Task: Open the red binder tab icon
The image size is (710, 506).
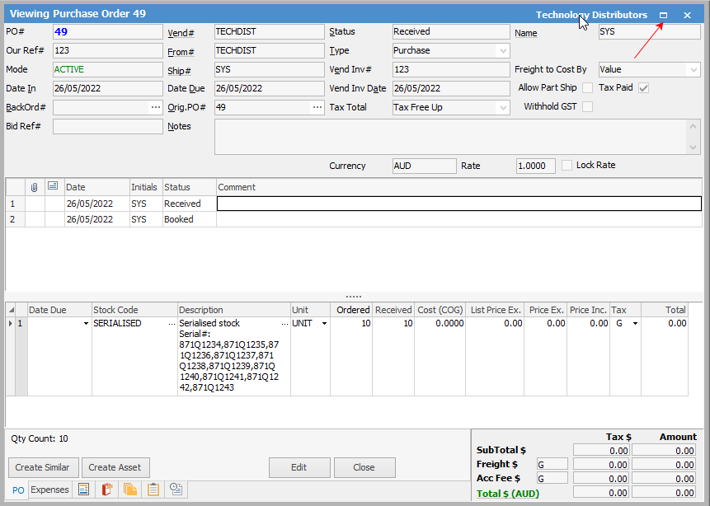Action: point(106,490)
